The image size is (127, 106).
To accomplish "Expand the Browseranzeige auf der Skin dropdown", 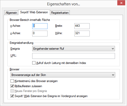I will click(63, 75).
